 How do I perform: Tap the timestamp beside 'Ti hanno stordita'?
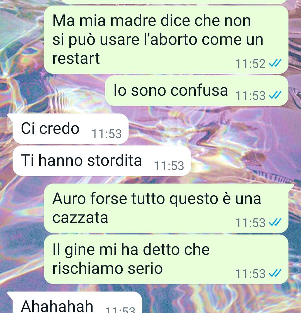click(x=169, y=166)
